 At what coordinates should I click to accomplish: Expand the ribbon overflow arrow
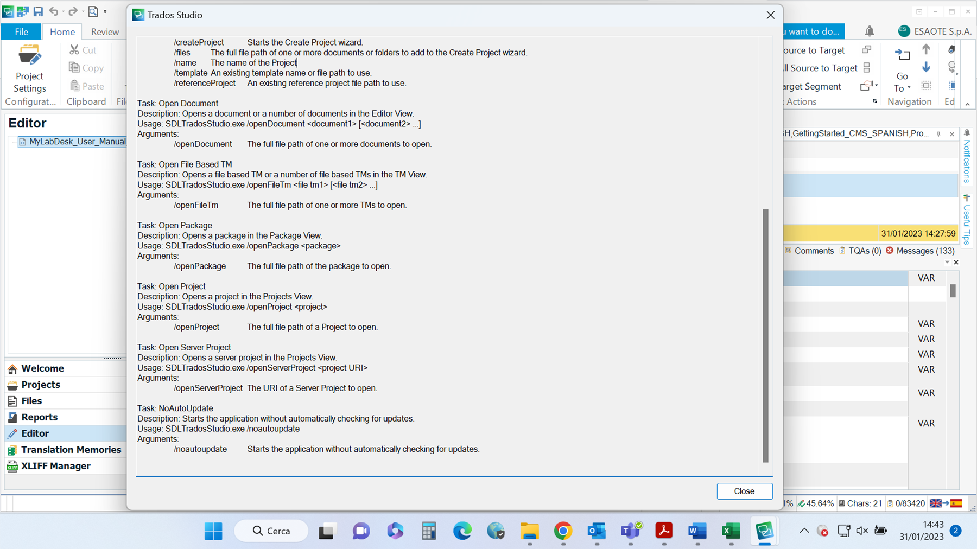957,74
